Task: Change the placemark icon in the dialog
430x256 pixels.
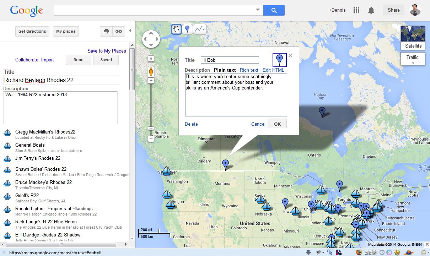Action: tap(279, 60)
